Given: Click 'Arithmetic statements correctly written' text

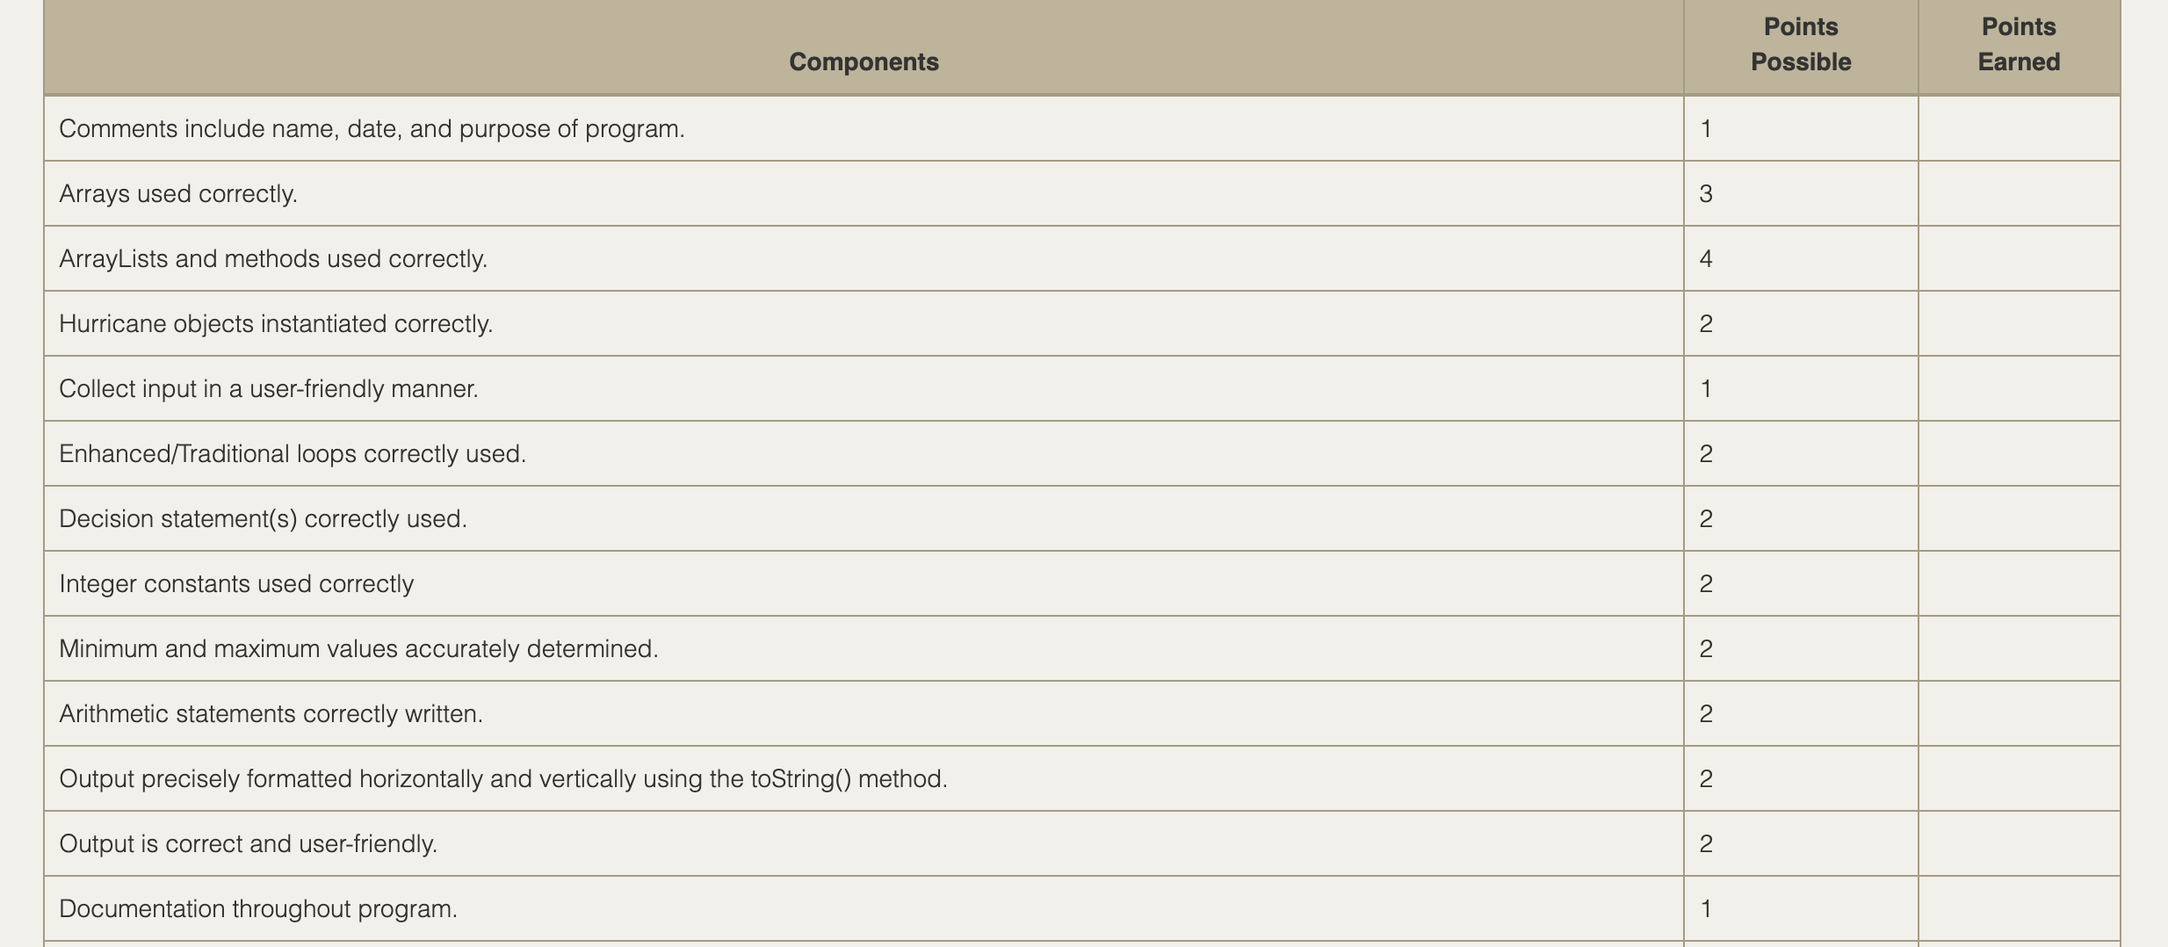Looking at the screenshot, I should 271,714.
